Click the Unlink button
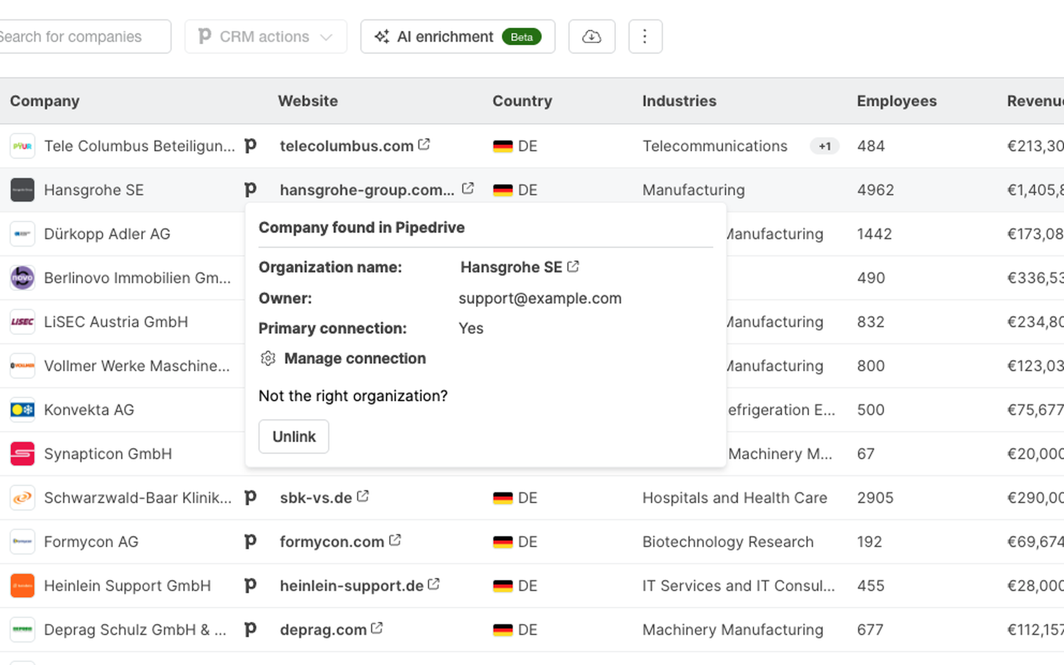The width and height of the screenshot is (1064, 665). click(x=294, y=436)
